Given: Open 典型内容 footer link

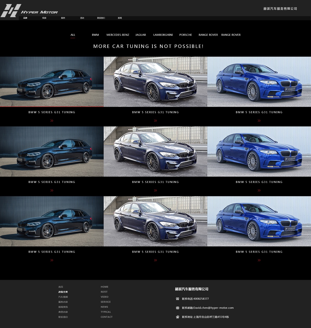Looking at the screenshot, I should pyautogui.click(x=63, y=312).
